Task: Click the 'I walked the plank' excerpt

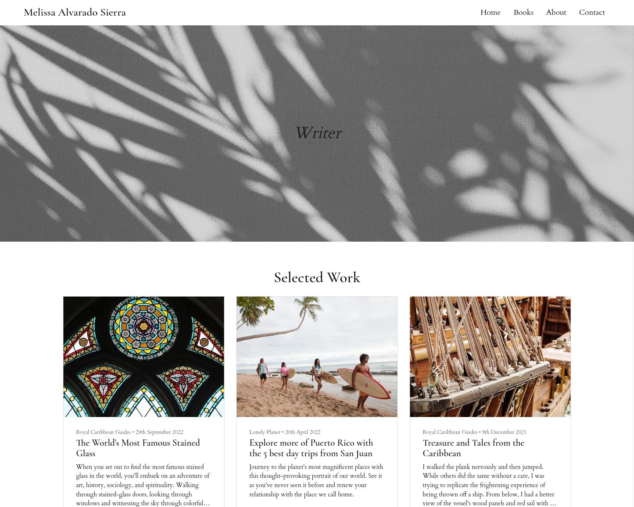Action: [x=489, y=485]
